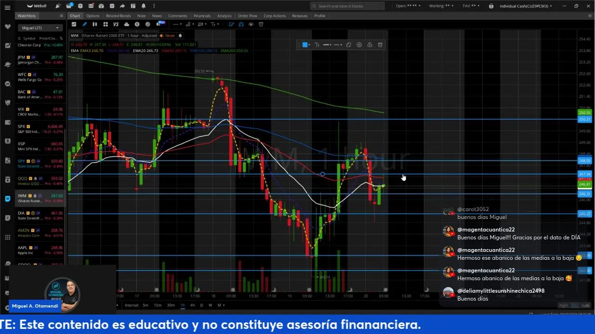Select JPM row in watchlist
The height and width of the screenshot is (334, 595).
[40, 60]
